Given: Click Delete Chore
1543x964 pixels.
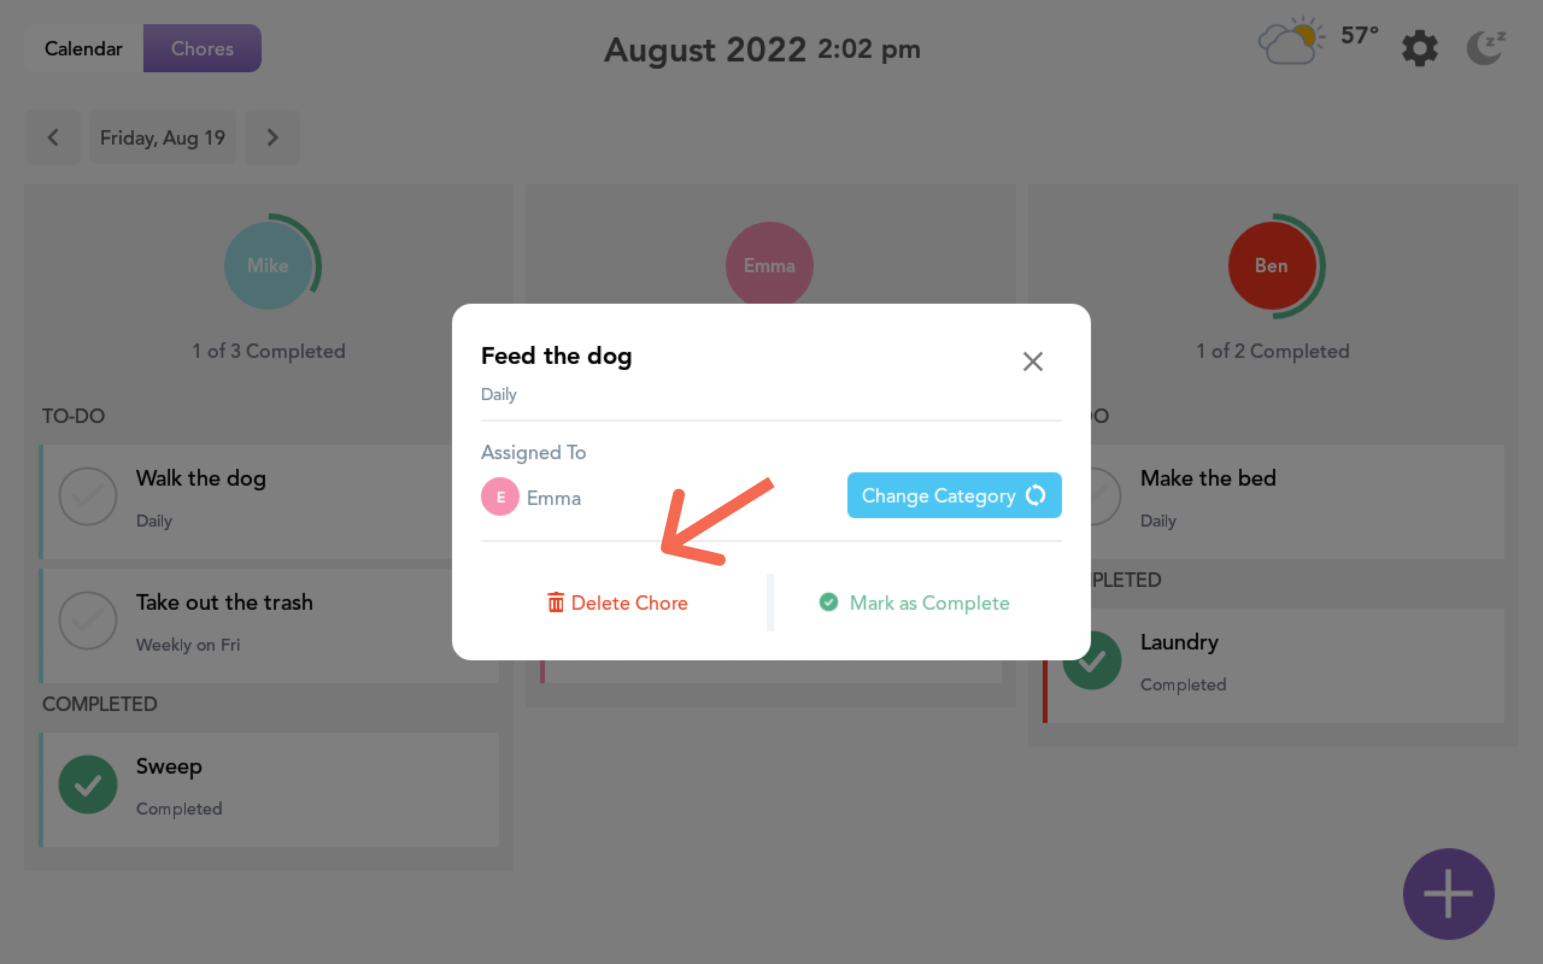Looking at the screenshot, I should pyautogui.click(x=617, y=602).
